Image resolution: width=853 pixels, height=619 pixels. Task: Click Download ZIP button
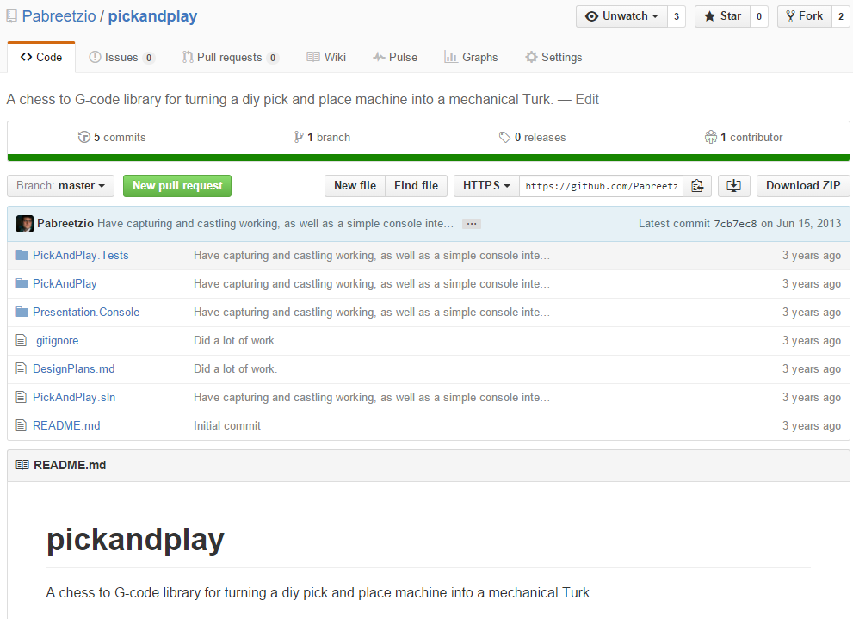[x=803, y=186]
